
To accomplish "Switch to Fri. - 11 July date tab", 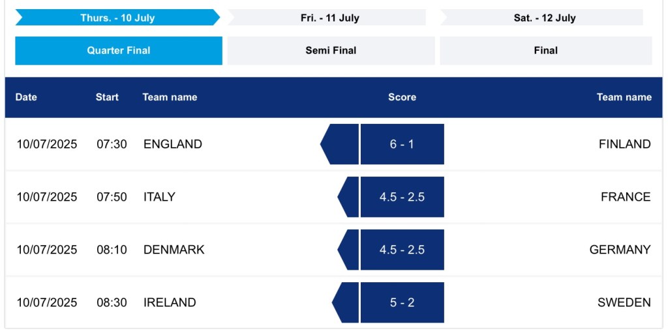I will click(x=329, y=18).
